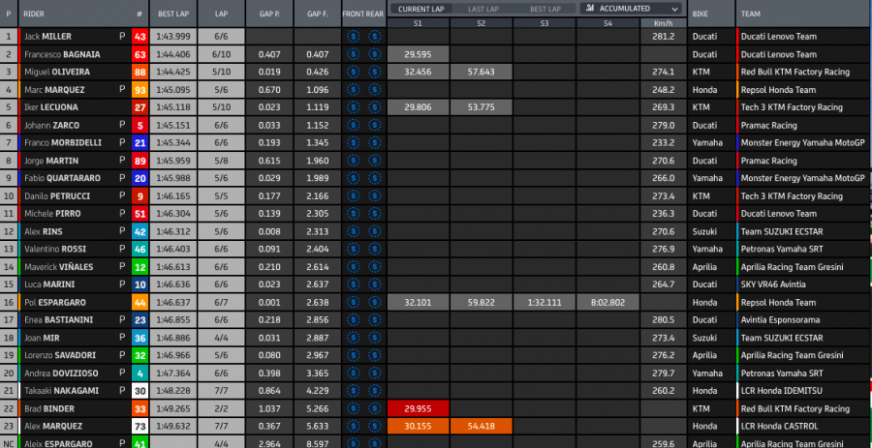Open the Accumulated dropdown menu
872x448 pixels.
coord(630,8)
